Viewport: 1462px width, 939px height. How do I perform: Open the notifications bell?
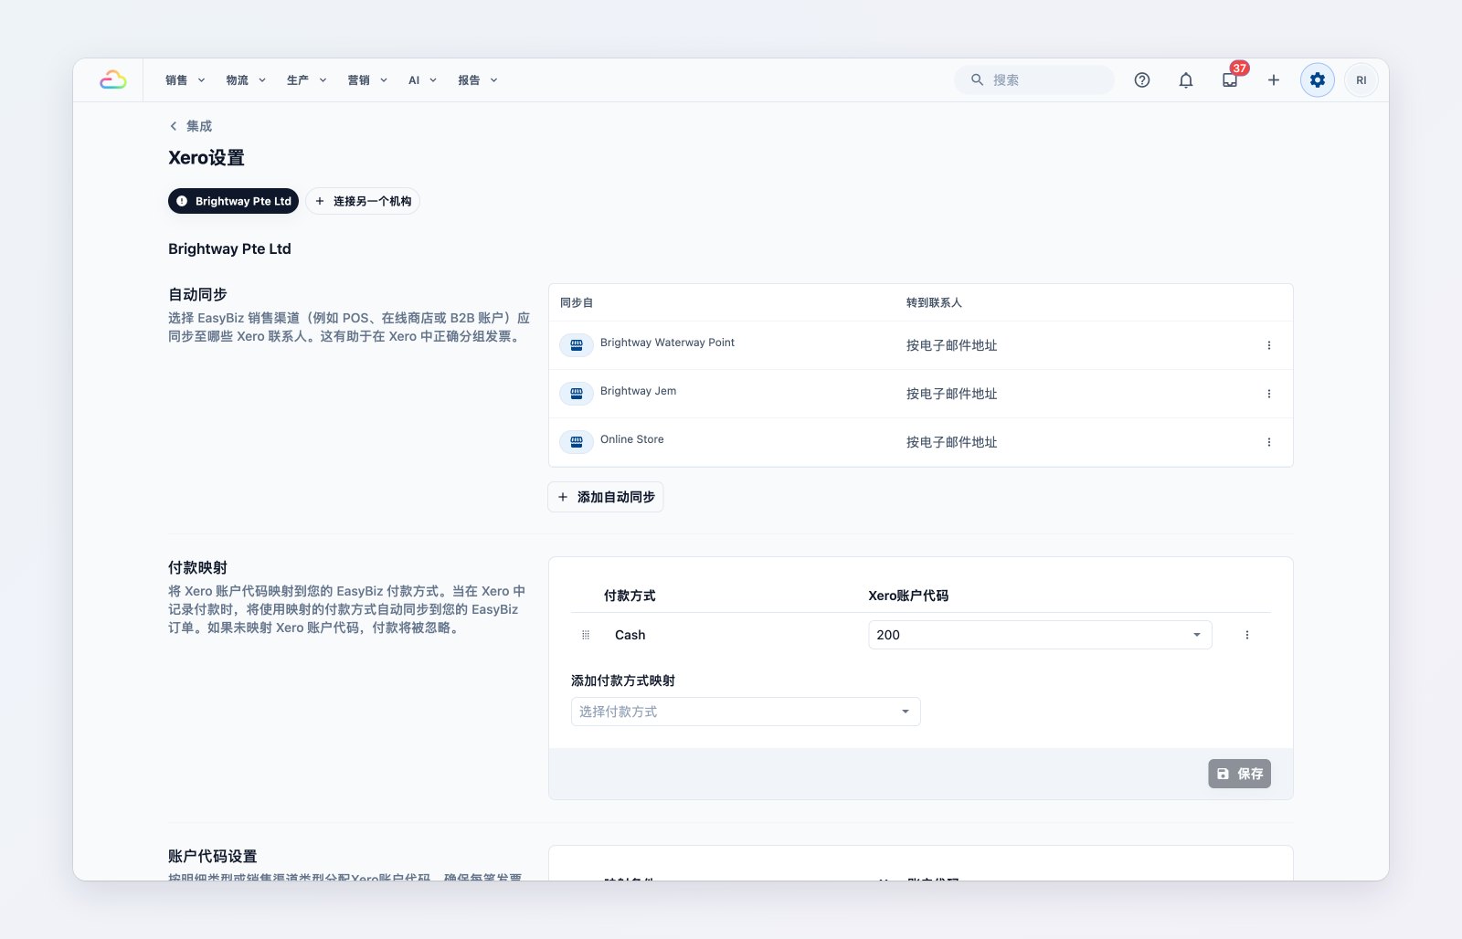tap(1186, 80)
